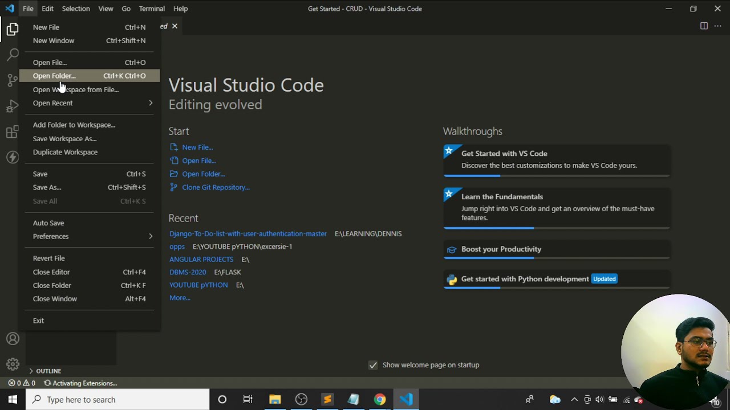Click the Windows Start button
The height and width of the screenshot is (410, 730).
click(x=13, y=400)
